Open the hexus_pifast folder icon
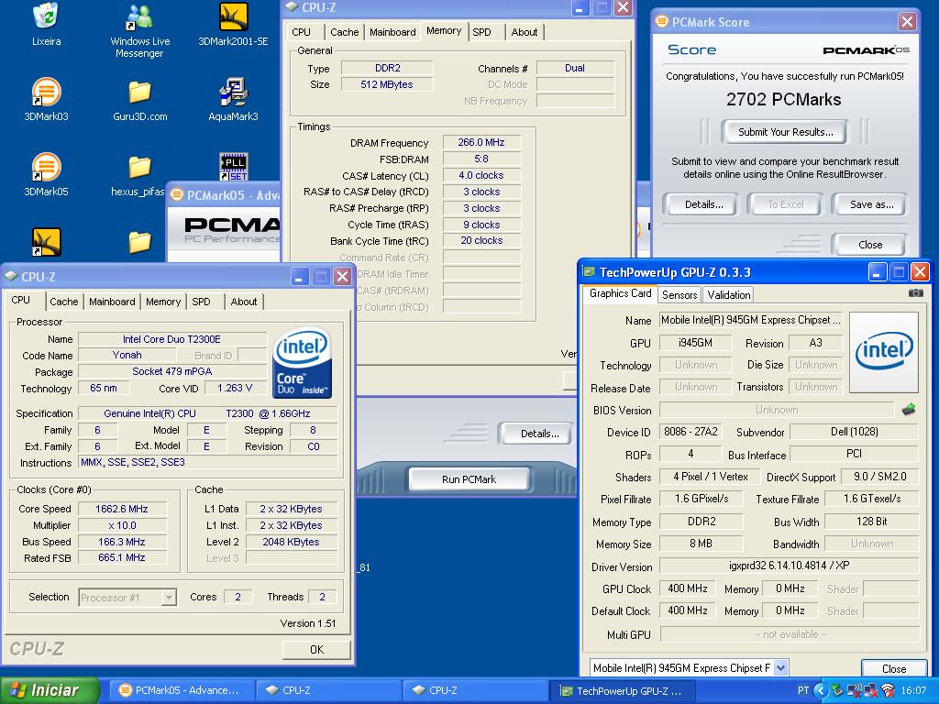 (x=139, y=168)
